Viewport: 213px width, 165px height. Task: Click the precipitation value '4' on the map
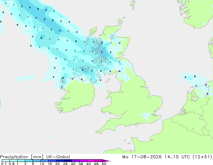pos(30,8)
